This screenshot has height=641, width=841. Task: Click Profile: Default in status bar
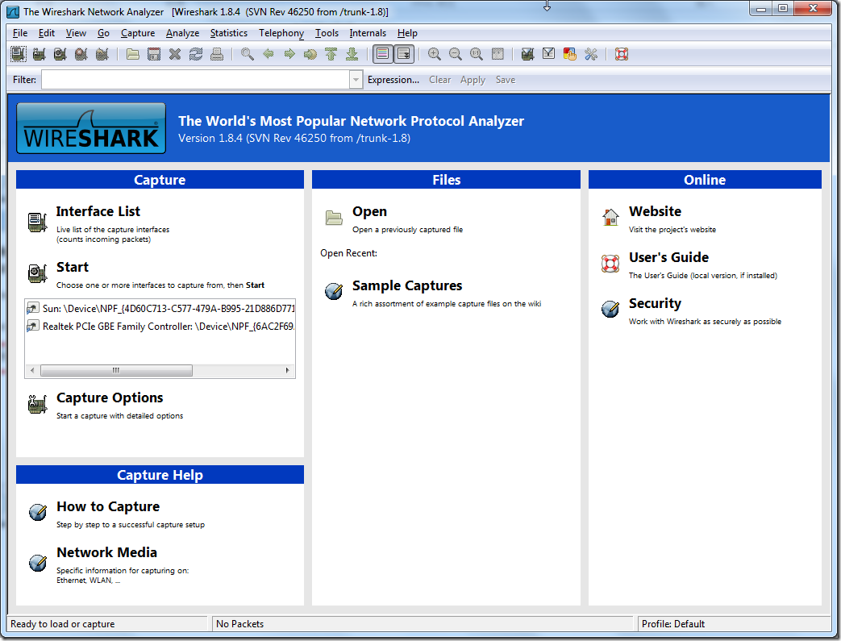coord(673,624)
